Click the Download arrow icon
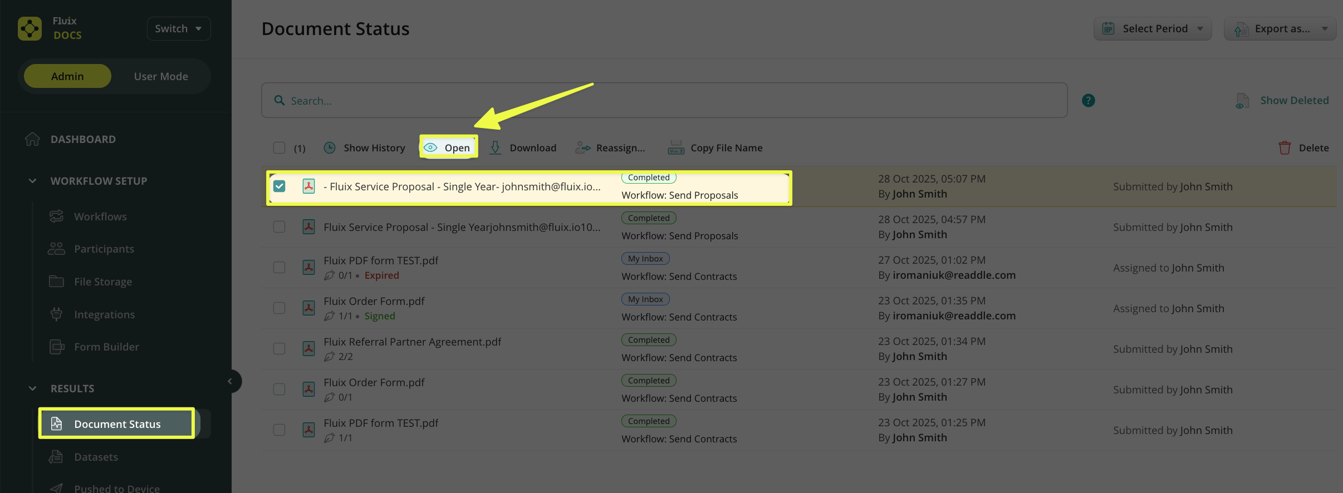 (x=495, y=148)
